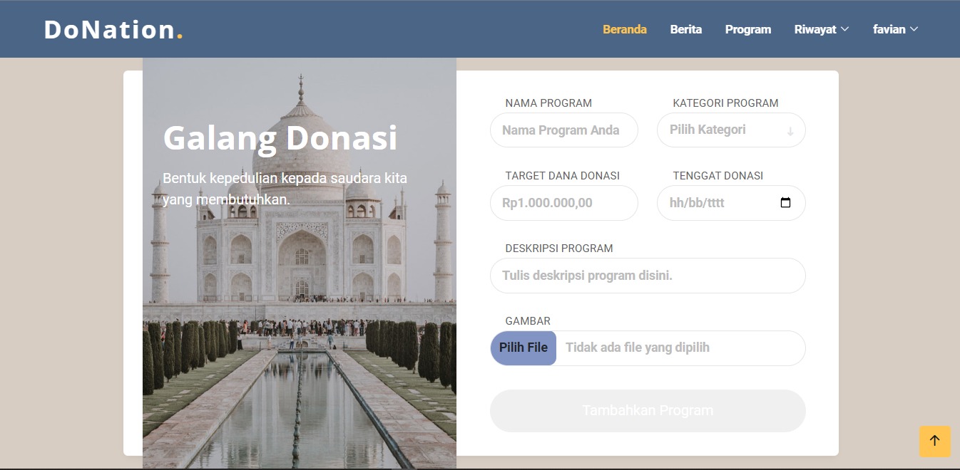Click the Tenggat Donasi date field
960x470 pixels.
731,203
